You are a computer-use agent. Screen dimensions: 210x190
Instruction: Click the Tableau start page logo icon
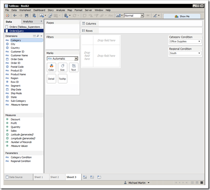point(7,15)
